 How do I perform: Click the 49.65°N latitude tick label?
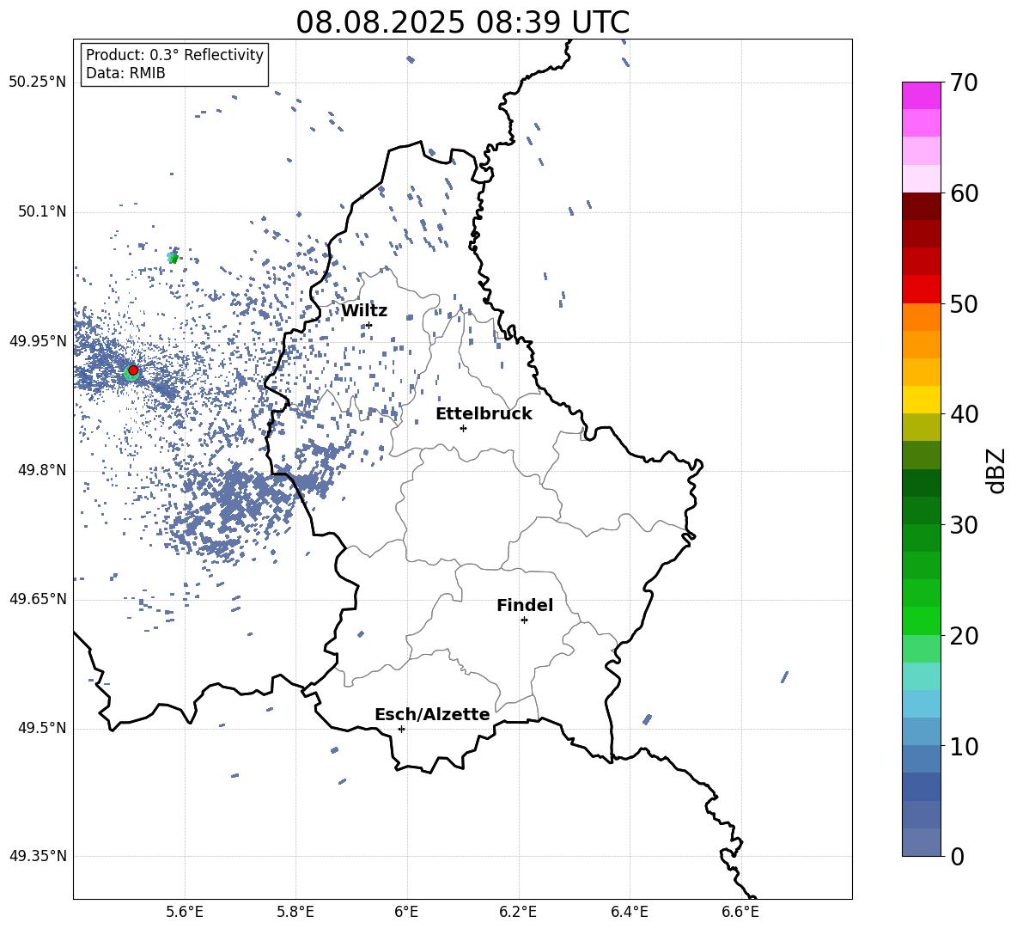[x=38, y=598]
